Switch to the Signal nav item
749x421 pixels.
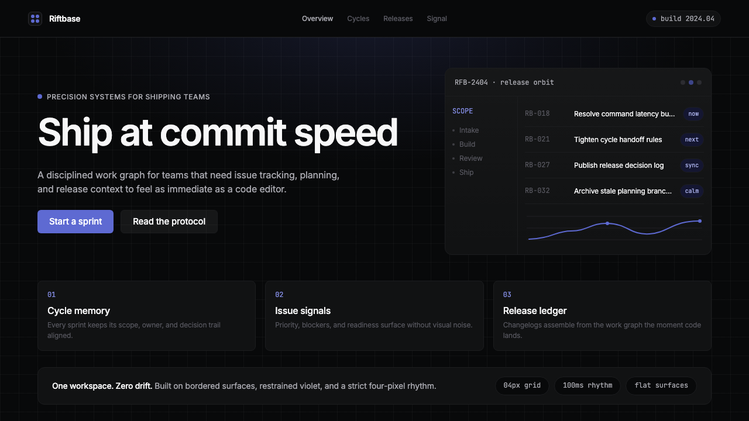point(437,19)
